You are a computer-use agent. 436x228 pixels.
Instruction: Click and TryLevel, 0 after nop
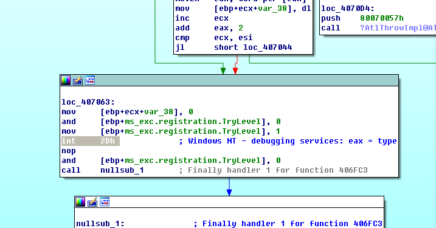171,161
